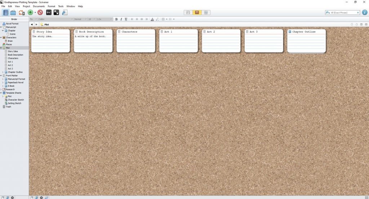Select the Characters index card
Viewport: 369px width, 199px height.
tap(136, 41)
